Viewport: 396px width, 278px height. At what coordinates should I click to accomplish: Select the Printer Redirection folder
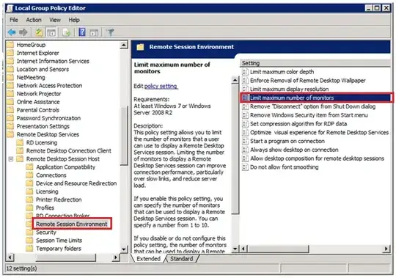pos(59,200)
